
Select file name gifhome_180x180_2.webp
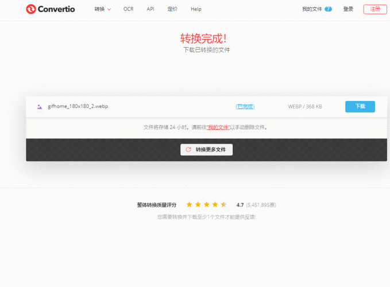(x=78, y=106)
